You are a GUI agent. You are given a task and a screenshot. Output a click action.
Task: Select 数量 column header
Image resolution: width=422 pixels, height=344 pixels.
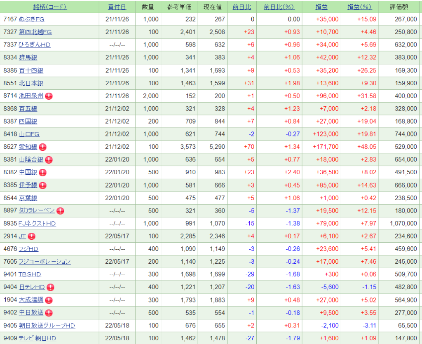point(148,7)
